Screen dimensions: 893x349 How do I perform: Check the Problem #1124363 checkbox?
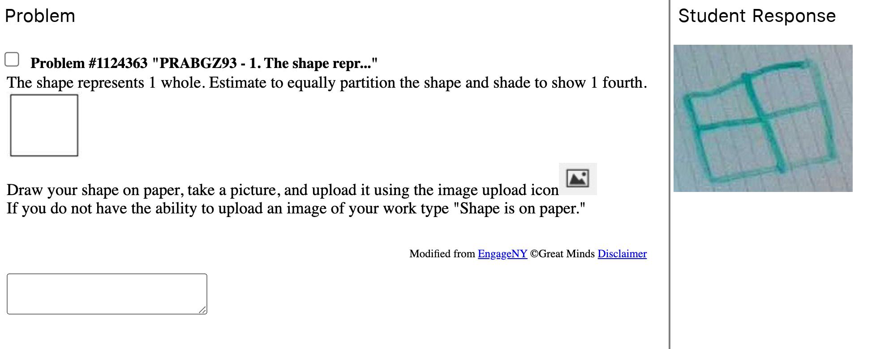click(12, 60)
